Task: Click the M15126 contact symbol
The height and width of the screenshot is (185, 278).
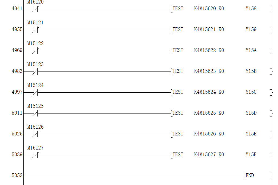Action: tap(35, 134)
